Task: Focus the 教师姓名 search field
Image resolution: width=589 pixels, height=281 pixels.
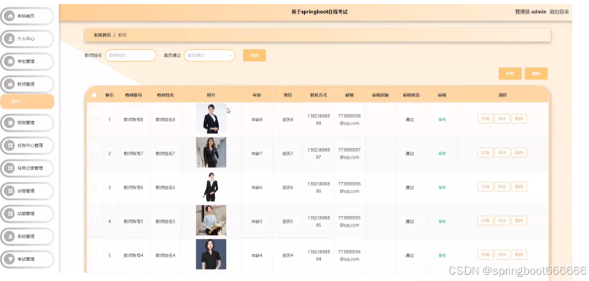Action: point(131,55)
